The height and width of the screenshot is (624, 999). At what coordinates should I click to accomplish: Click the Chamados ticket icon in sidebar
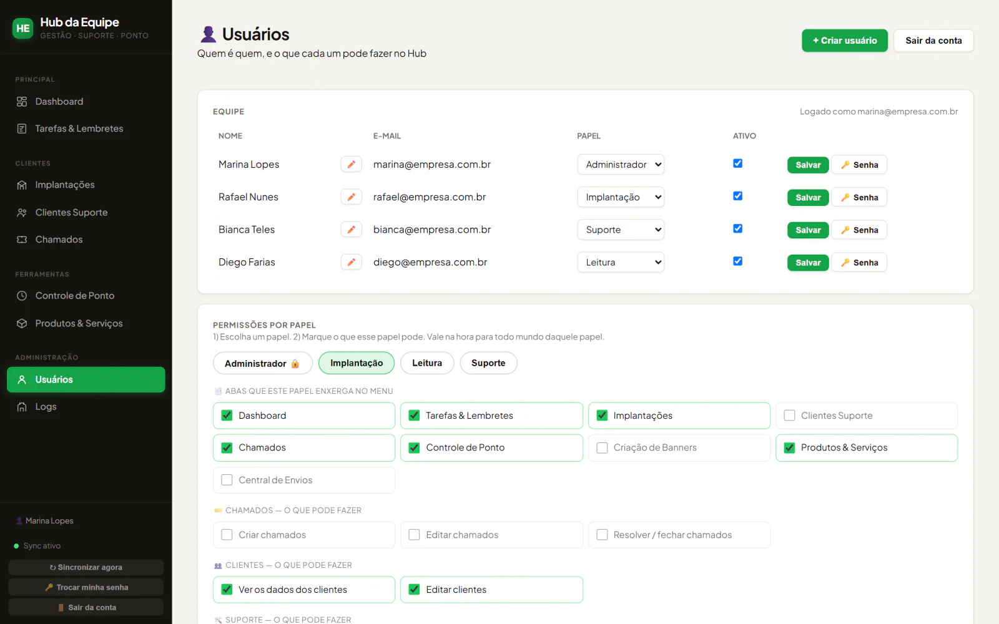point(22,240)
